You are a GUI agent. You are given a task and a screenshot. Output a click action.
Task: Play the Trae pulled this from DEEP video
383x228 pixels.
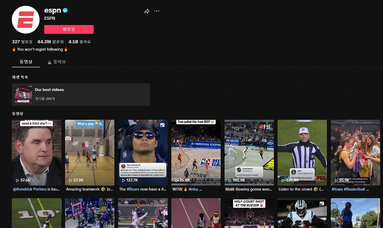(196, 153)
